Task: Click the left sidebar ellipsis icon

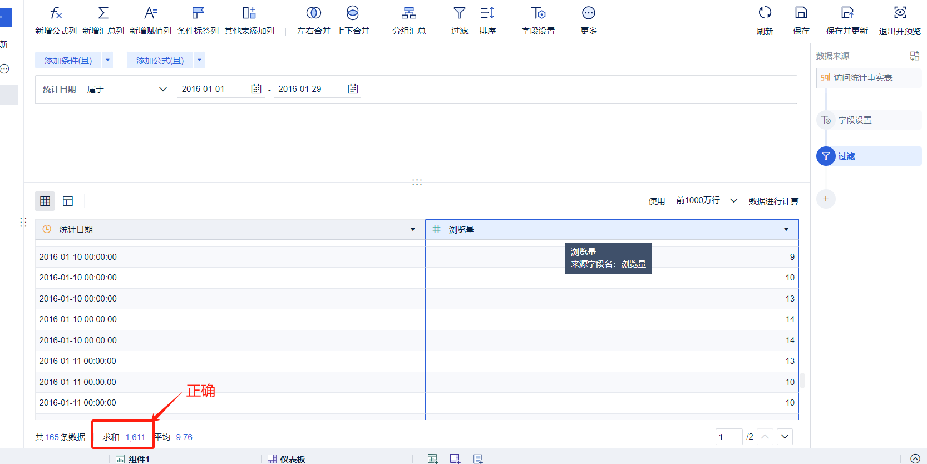Action: coord(5,69)
